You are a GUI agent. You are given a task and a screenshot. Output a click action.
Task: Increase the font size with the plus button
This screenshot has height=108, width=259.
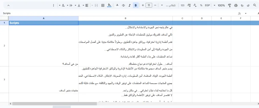[x=143, y=5]
